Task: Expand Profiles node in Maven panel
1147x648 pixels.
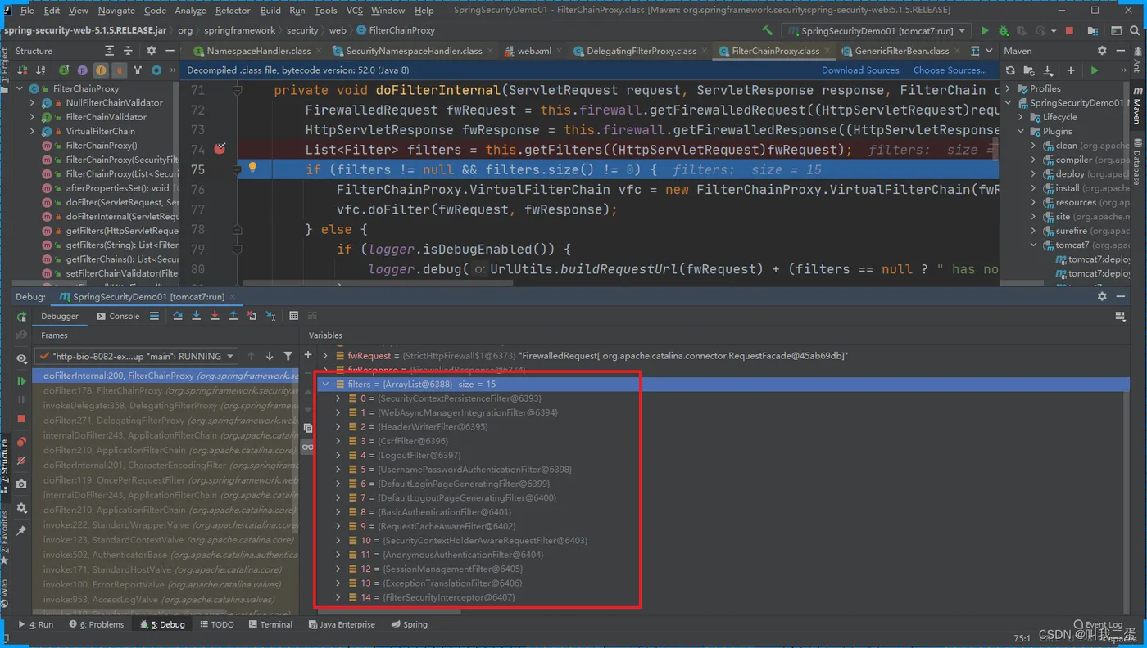Action: [x=1009, y=88]
